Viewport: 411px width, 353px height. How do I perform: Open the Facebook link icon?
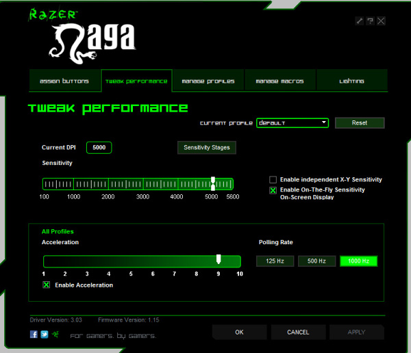tap(34, 334)
